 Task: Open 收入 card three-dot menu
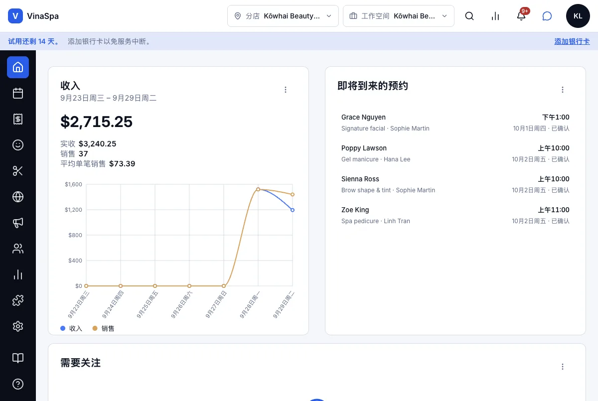click(286, 90)
